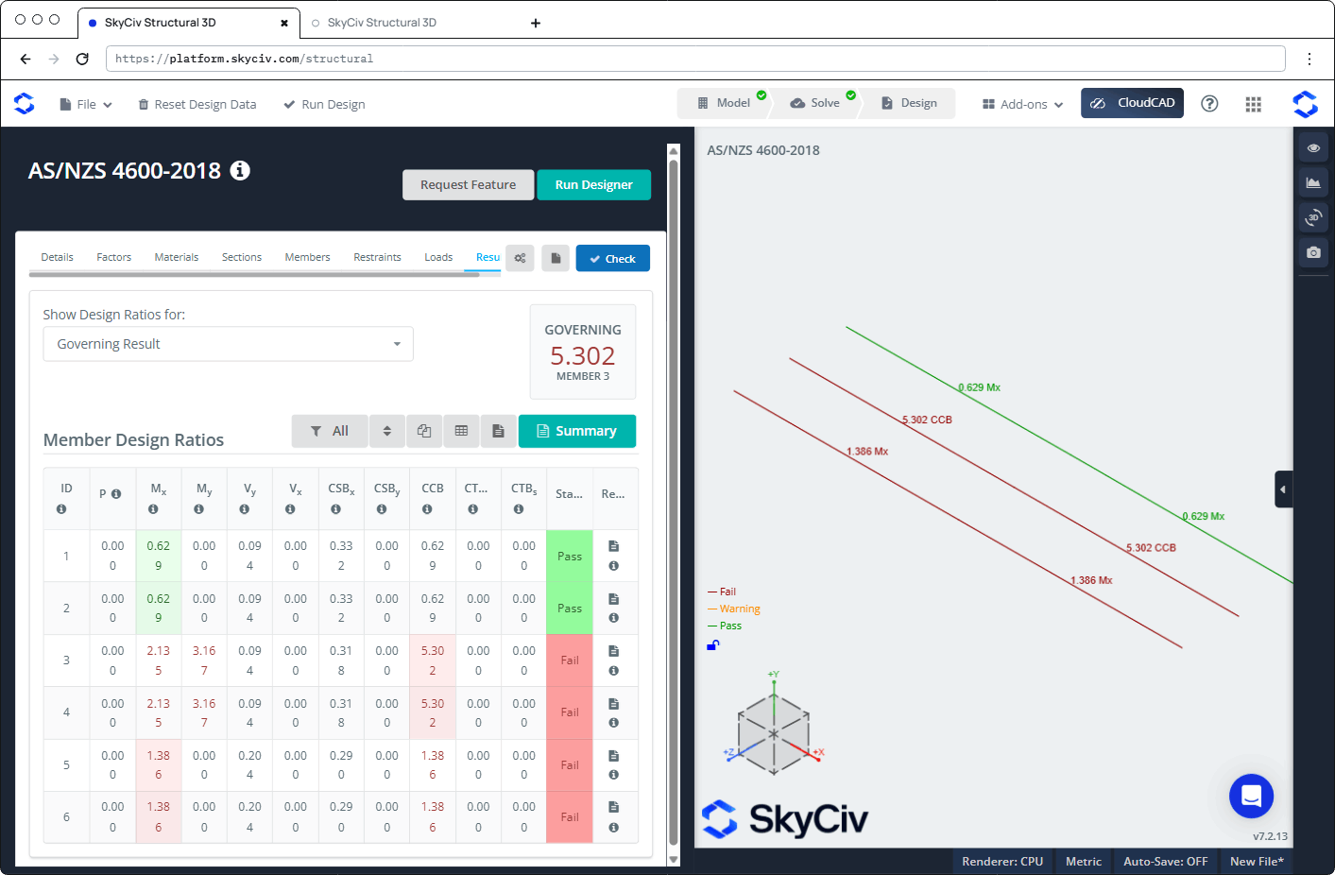Screen dimensions: 1335x875
Task: Click the Request Feature button
Action: (469, 185)
